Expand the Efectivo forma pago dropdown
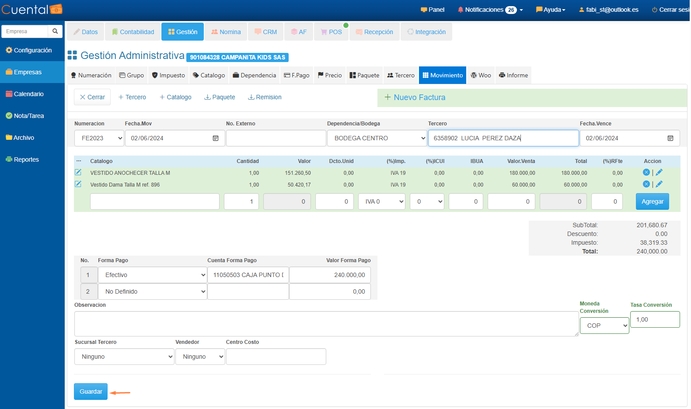 pos(152,275)
